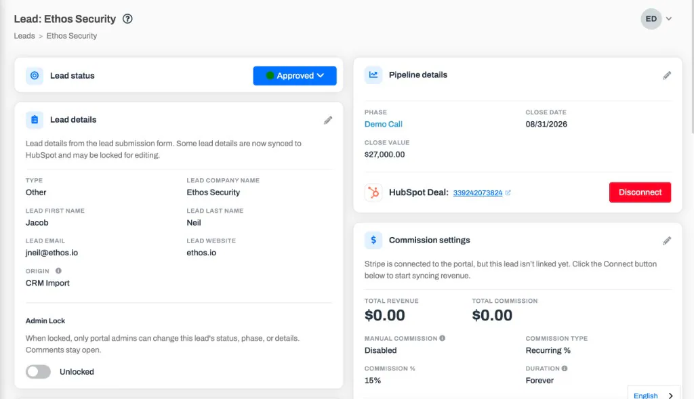Click the lead website ethos.io

click(201, 253)
